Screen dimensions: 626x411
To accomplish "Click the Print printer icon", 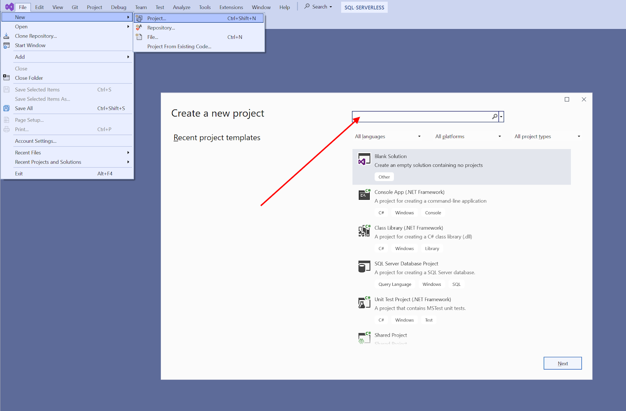I will tap(6, 129).
